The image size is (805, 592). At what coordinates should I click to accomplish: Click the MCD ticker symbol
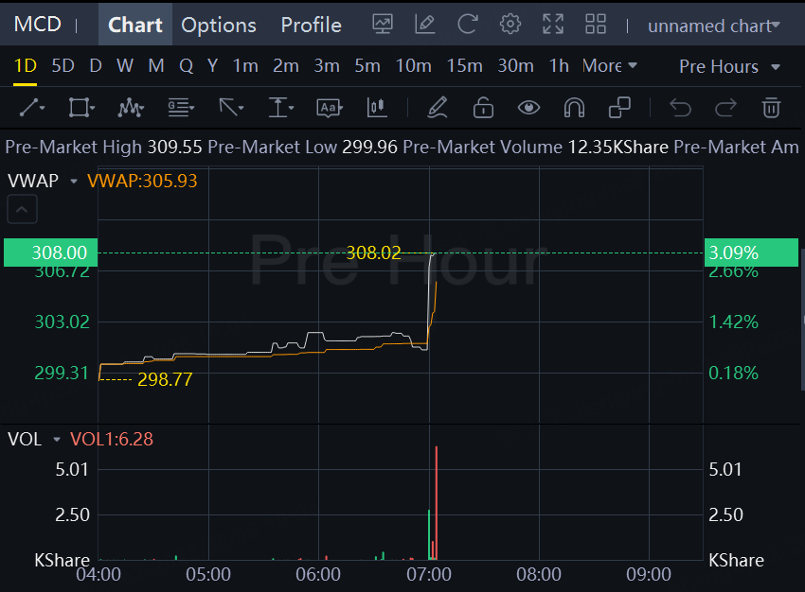(x=38, y=24)
